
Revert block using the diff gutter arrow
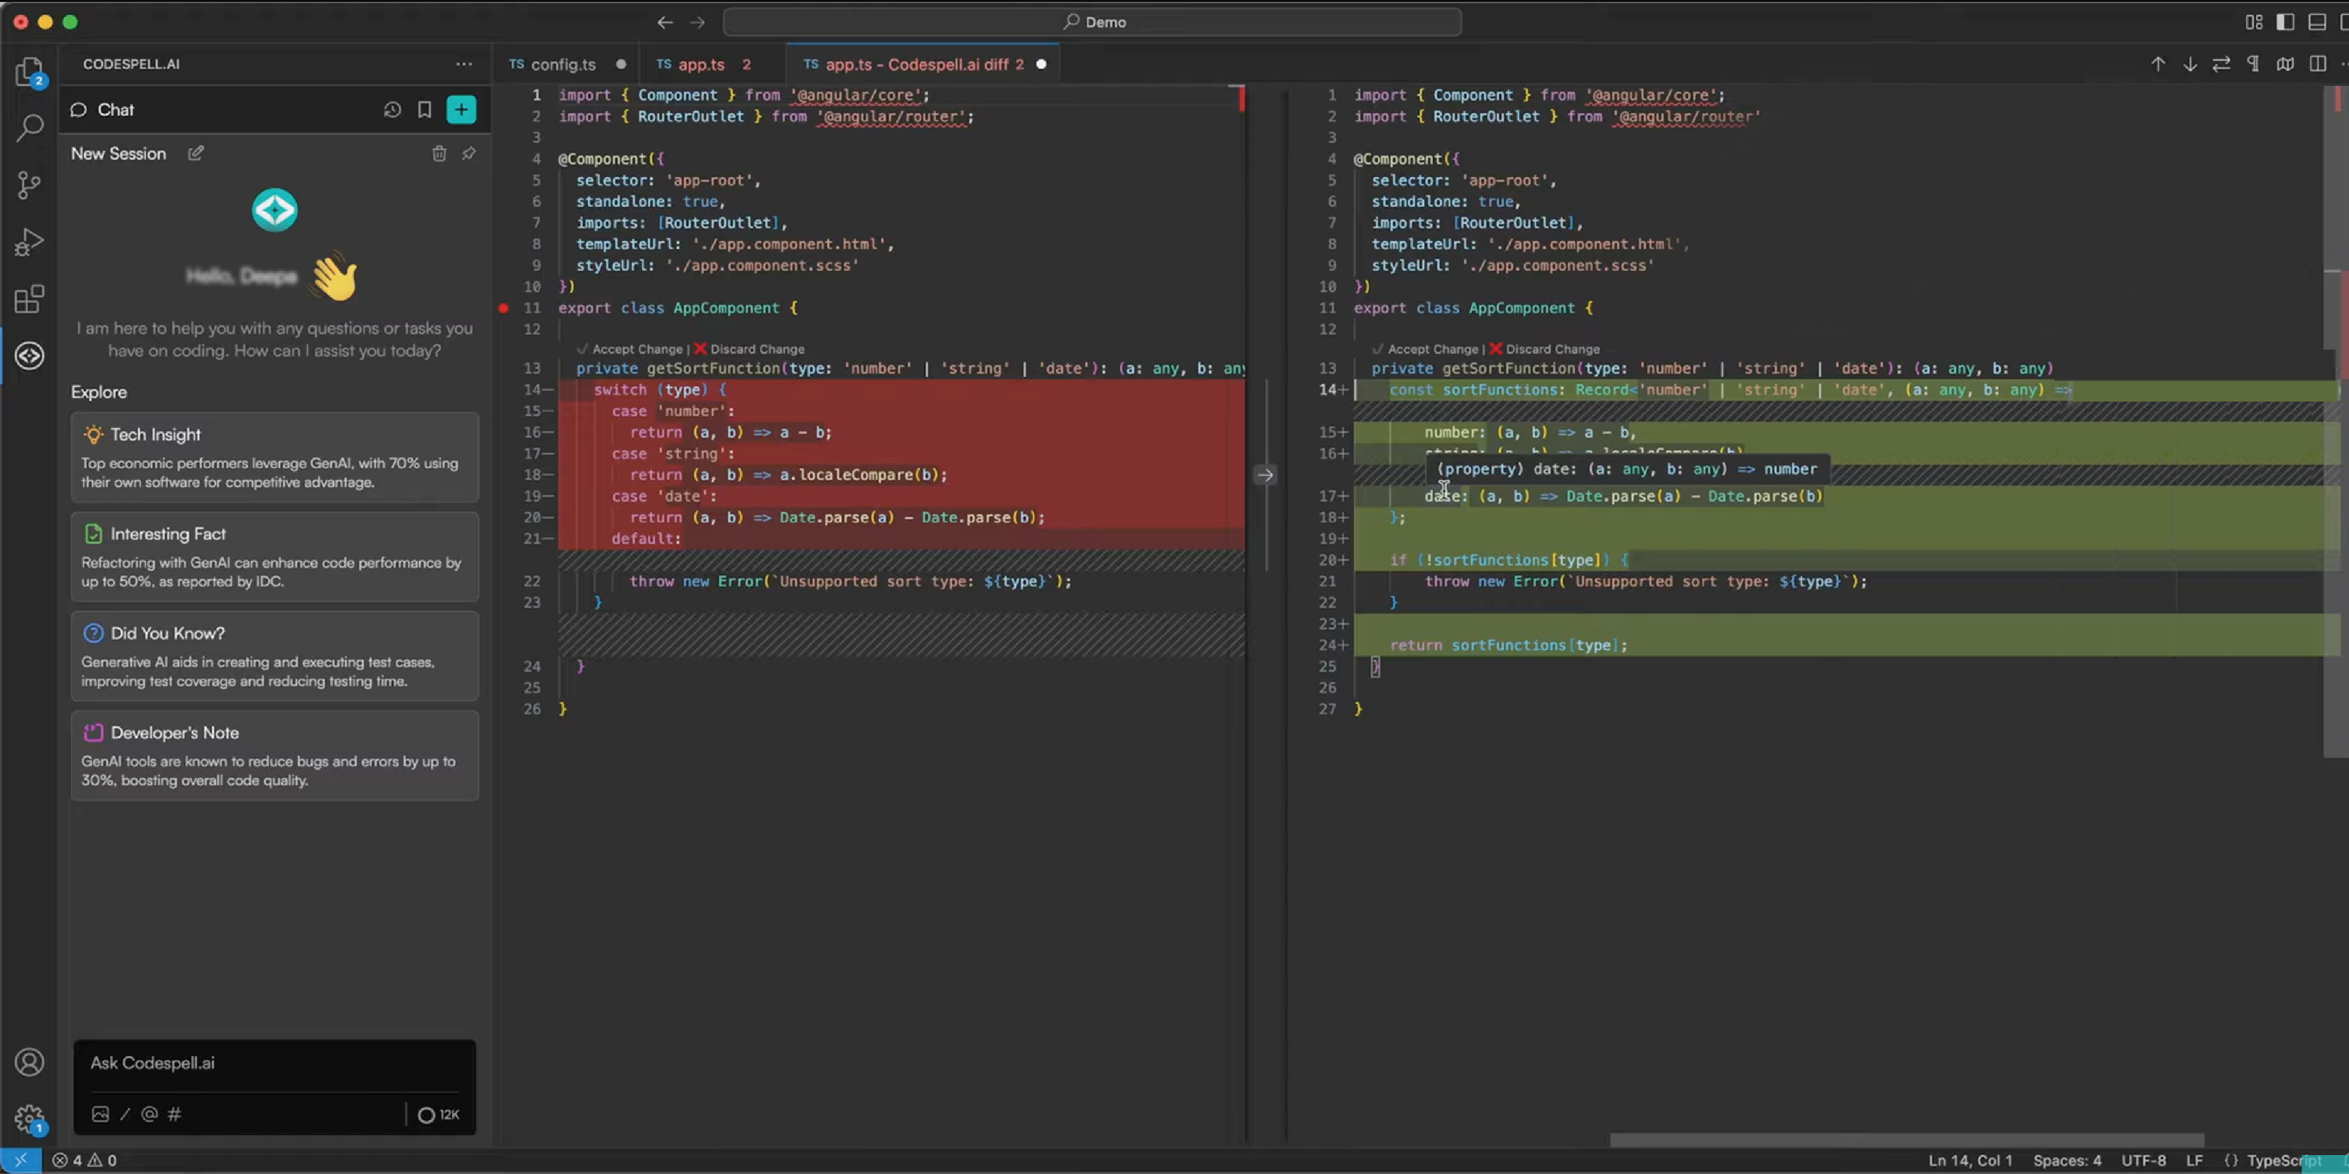[x=1265, y=474]
